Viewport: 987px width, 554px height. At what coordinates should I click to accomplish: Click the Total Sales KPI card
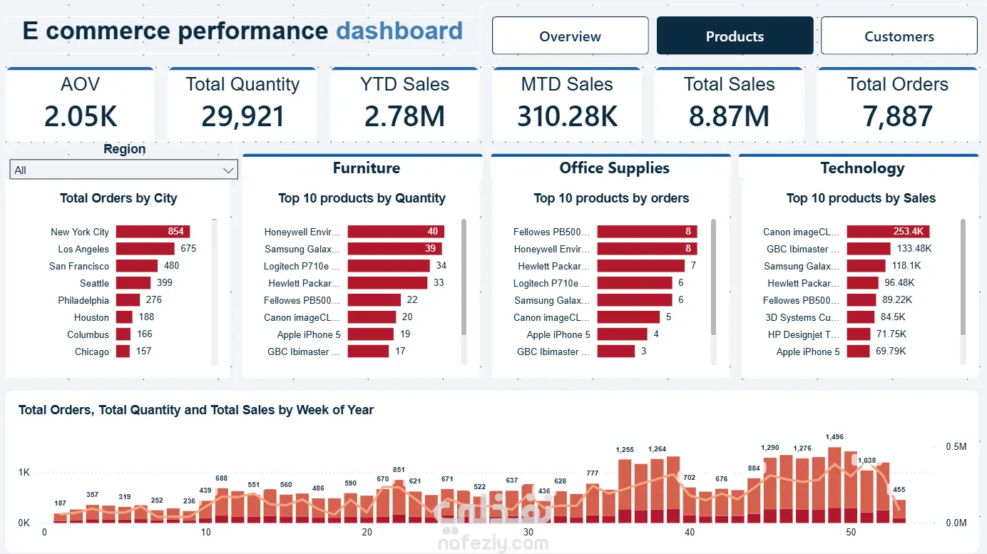[729, 104]
